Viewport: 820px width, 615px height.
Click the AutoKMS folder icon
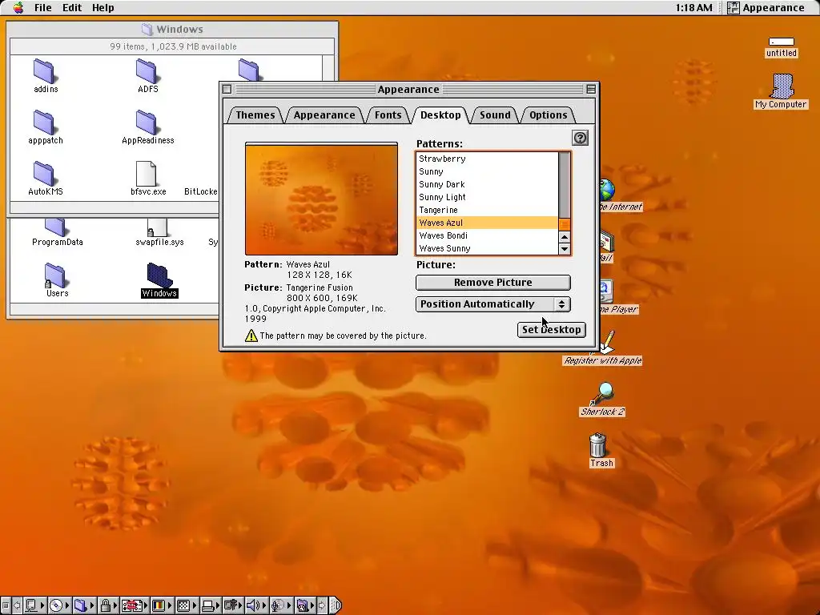point(44,174)
